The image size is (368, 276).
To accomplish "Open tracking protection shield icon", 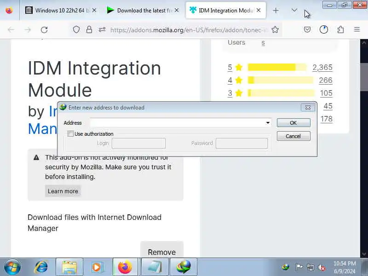I will point(76,30).
